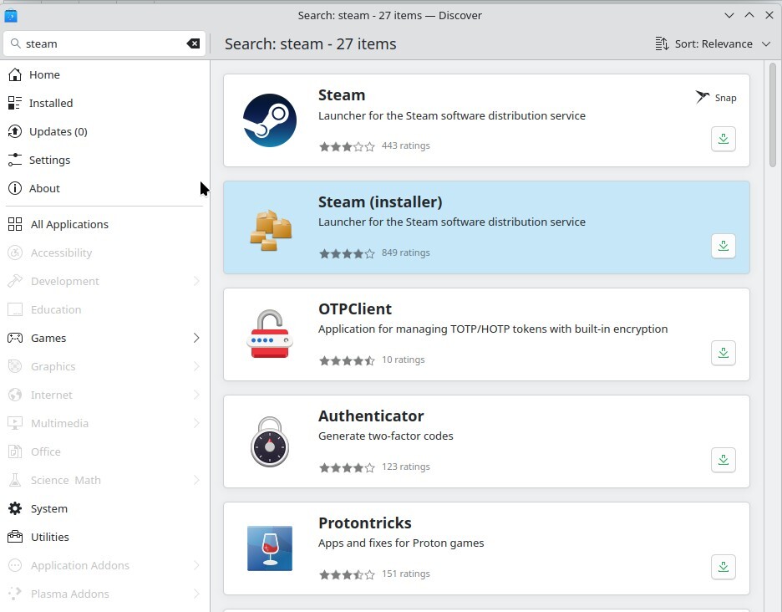
Task: Install OTPClient via download button
Action: tap(724, 353)
